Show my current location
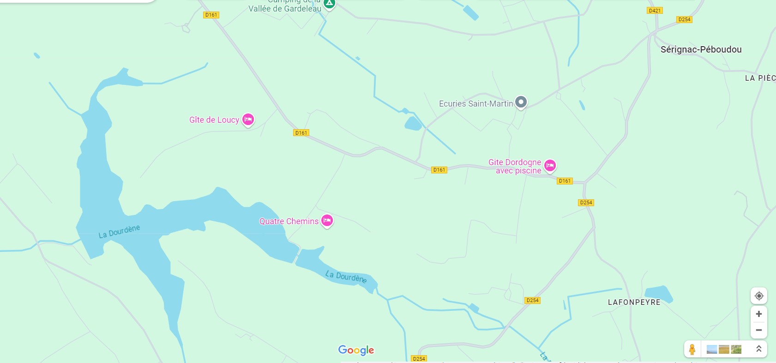Image resolution: width=776 pixels, height=363 pixels. pos(759,296)
